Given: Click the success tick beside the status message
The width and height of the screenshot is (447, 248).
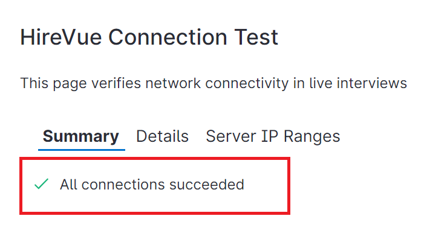Looking at the screenshot, I should pos(41,185).
